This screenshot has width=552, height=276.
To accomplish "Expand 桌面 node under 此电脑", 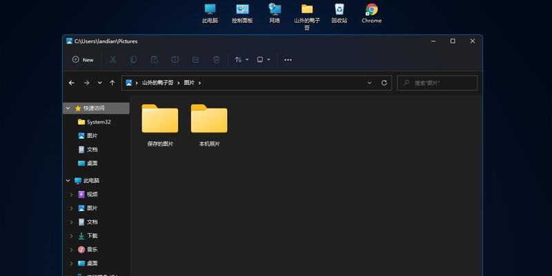I will (x=72, y=264).
